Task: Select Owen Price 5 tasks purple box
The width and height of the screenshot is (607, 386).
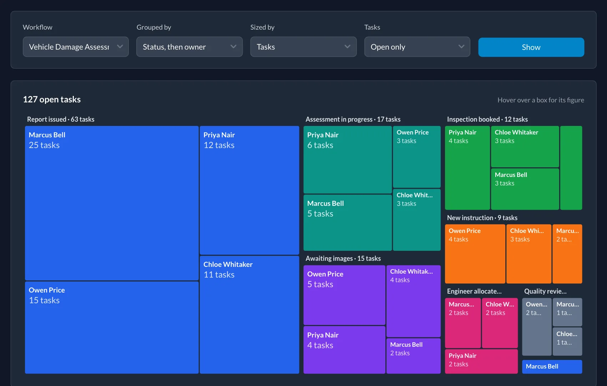Action: (344, 295)
